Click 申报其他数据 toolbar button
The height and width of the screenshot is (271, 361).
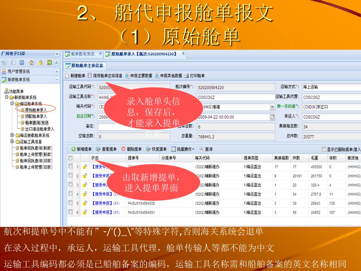point(169,76)
